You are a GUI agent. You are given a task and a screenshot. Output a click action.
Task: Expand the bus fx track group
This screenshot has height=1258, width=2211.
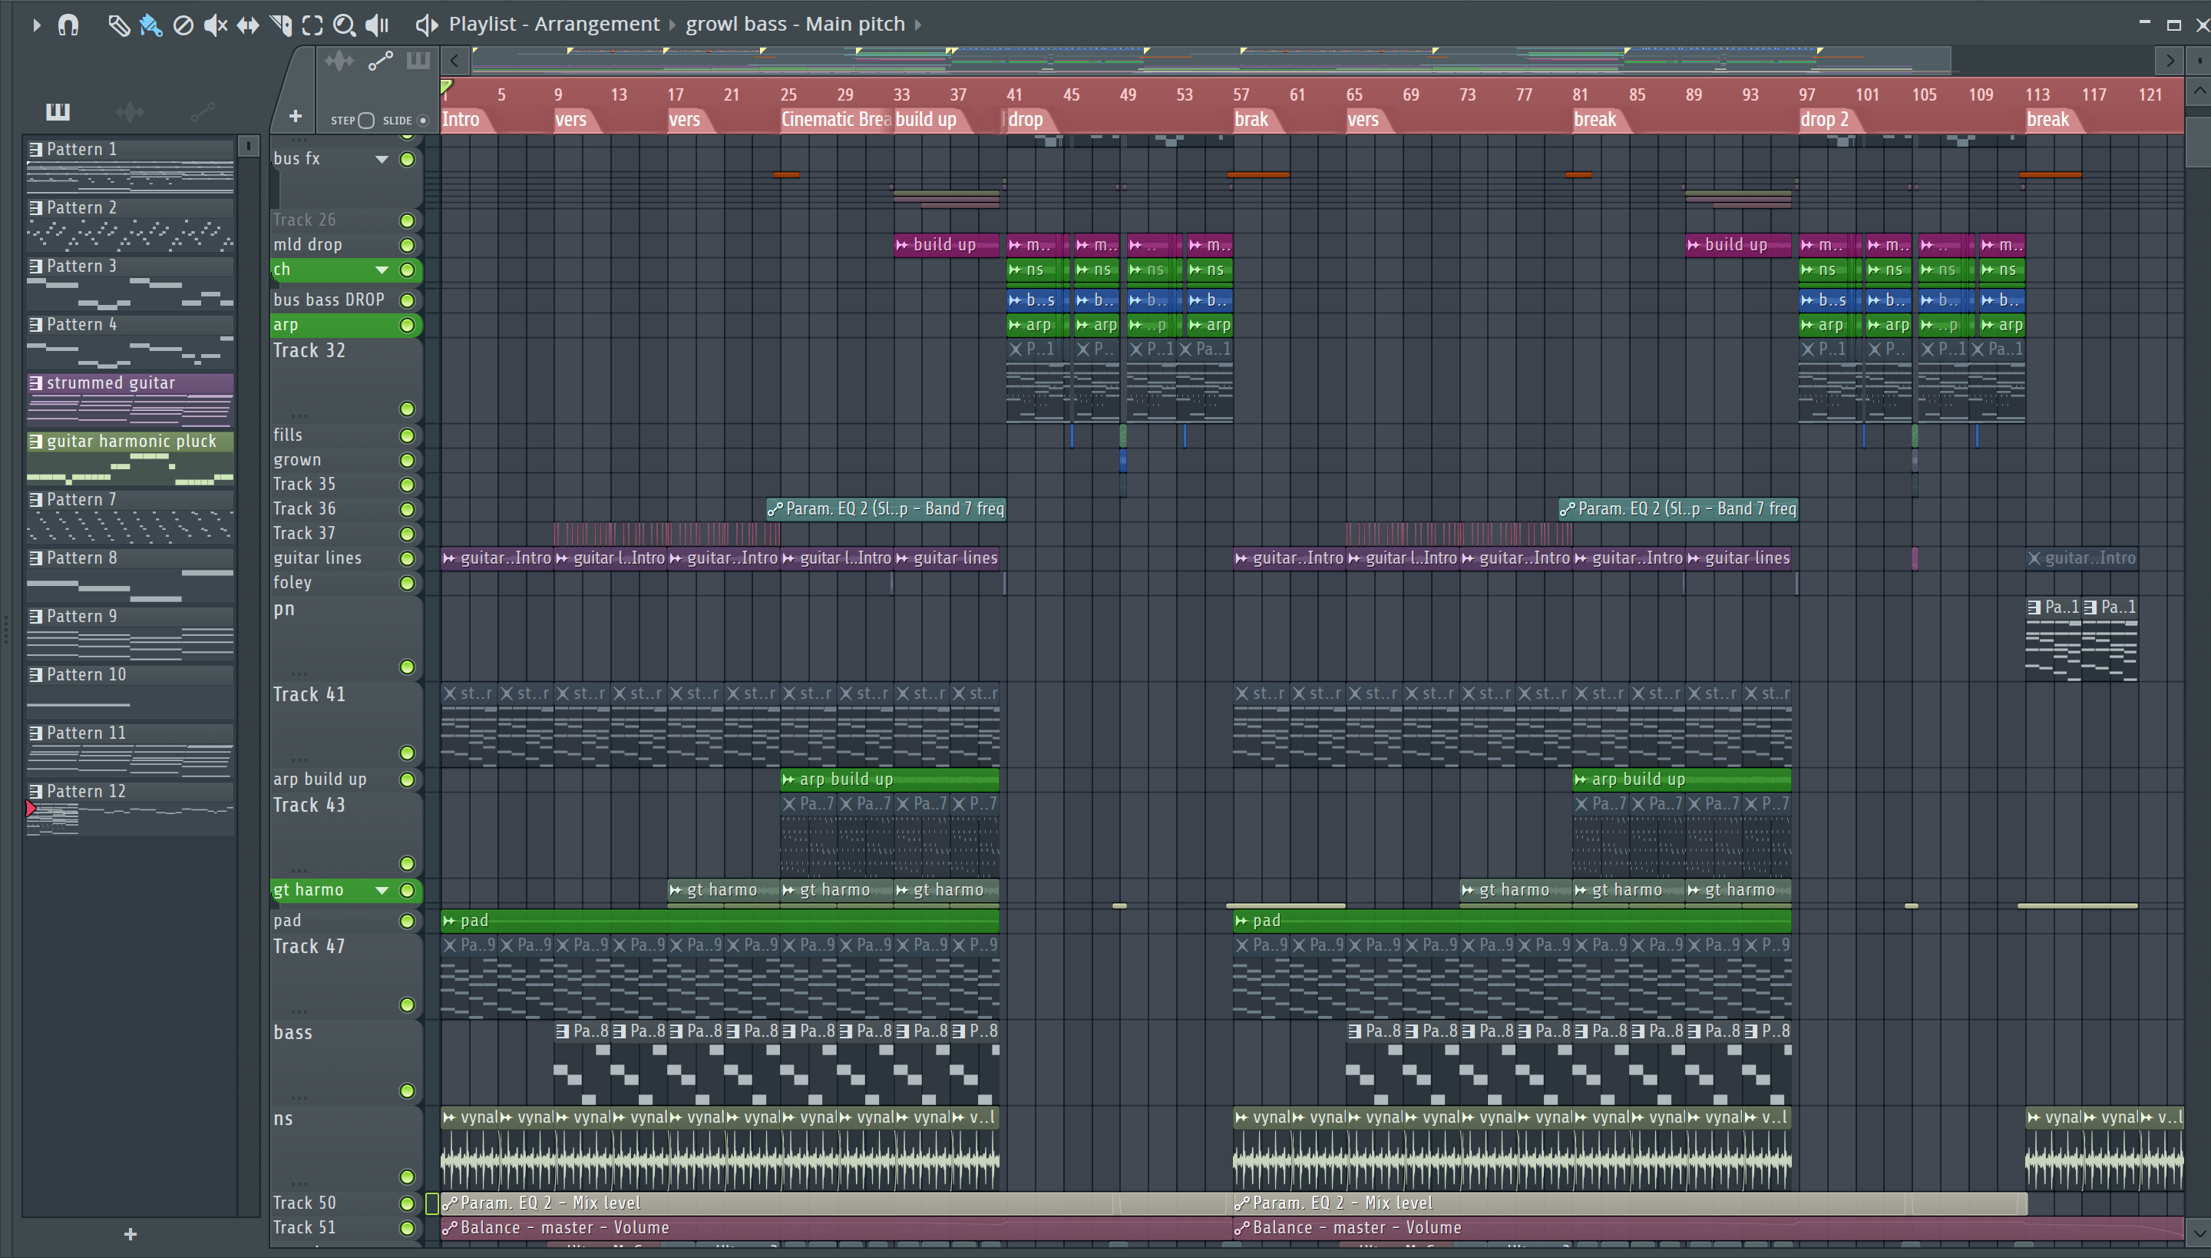tap(381, 159)
